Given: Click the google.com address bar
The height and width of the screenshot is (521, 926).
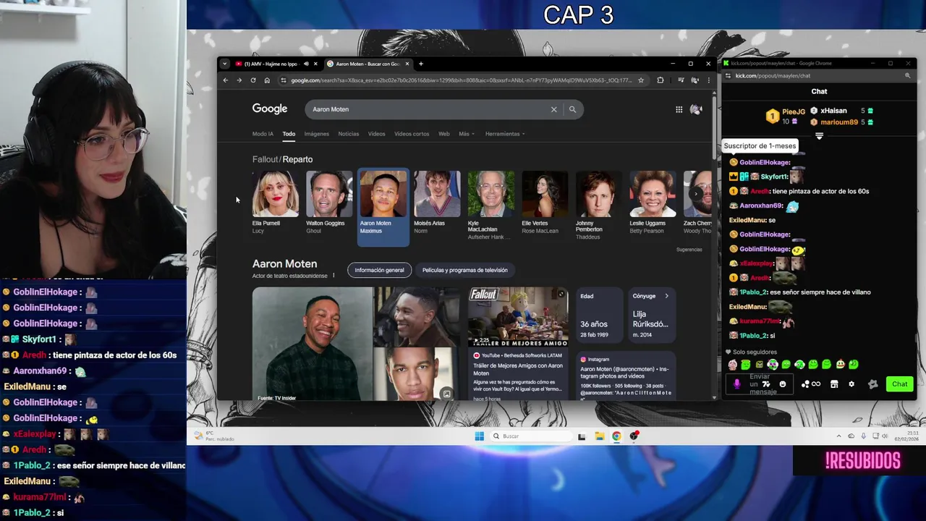Looking at the screenshot, I should coord(462,80).
